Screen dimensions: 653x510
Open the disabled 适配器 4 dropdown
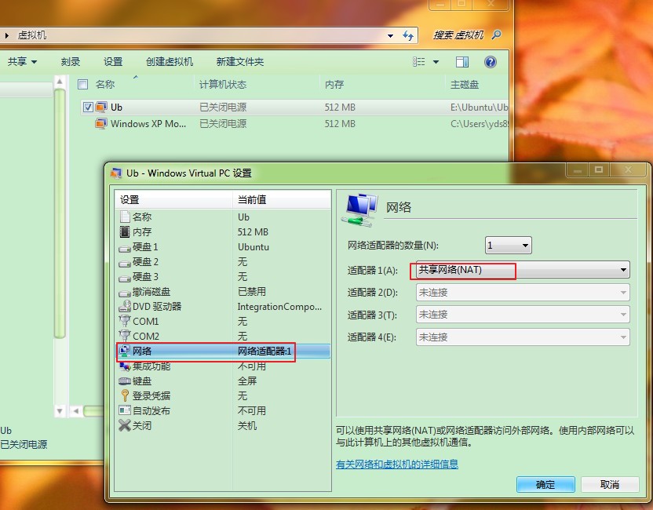[x=523, y=337]
